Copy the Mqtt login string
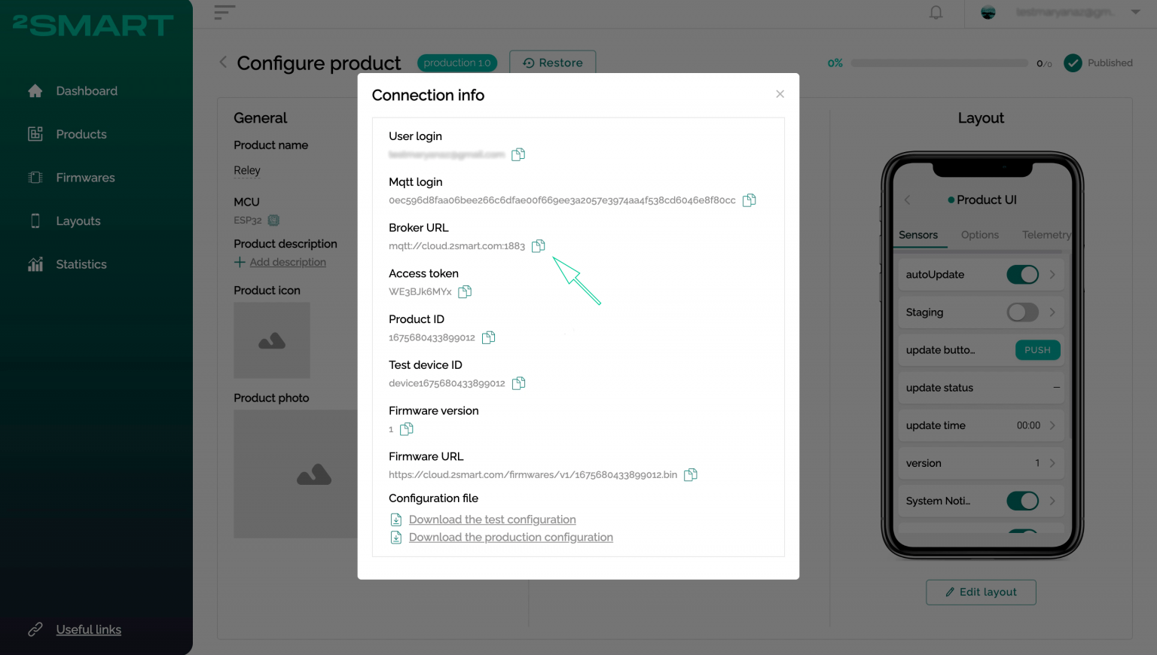 coord(749,200)
